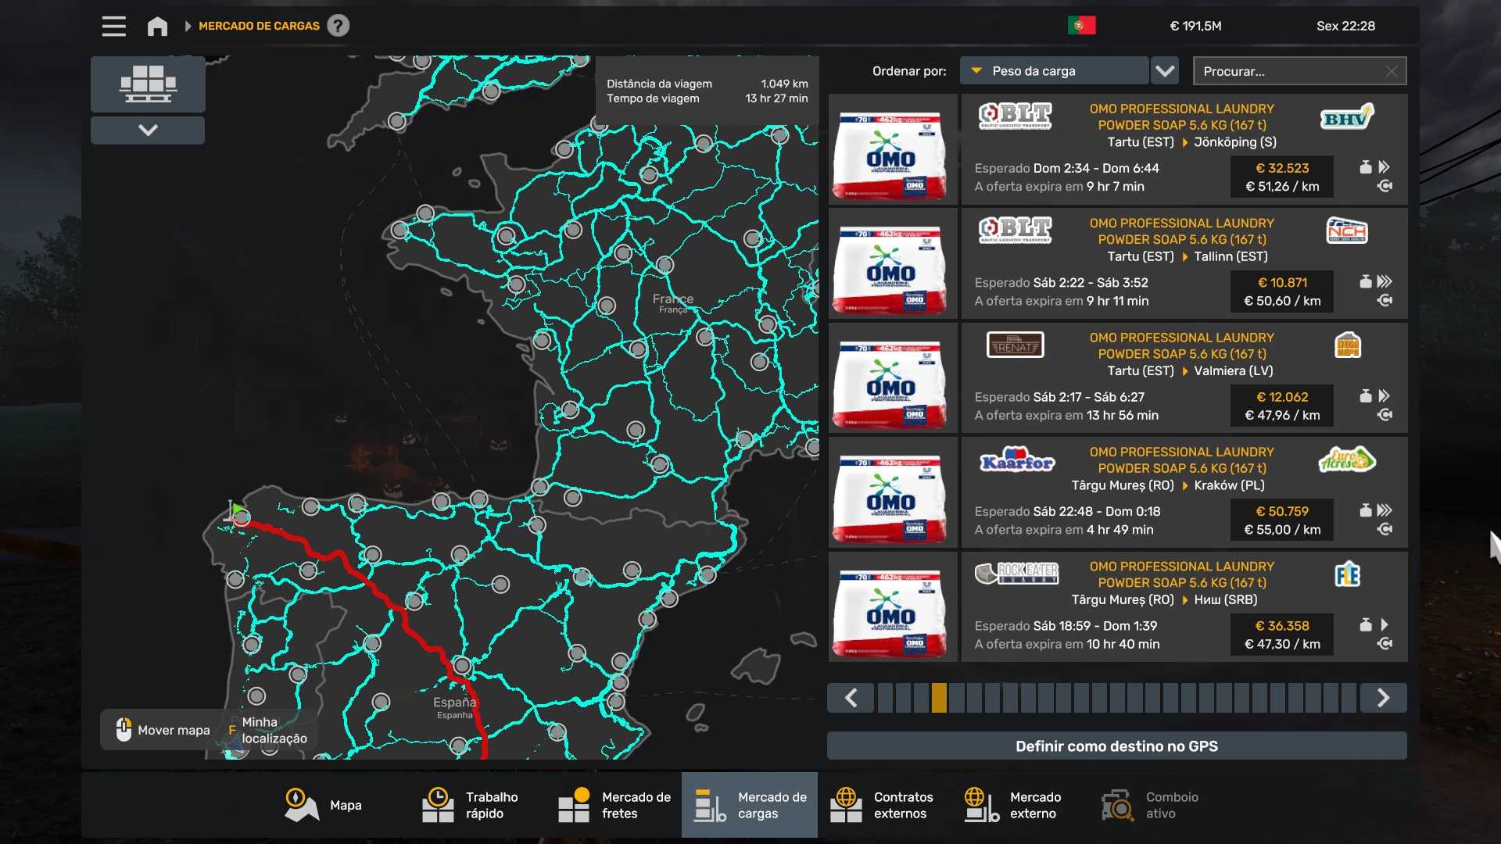Image resolution: width=1501 pixels, height=844 pixels.
Task: Click 'Definir como destino no GPS'
Action: click(1116, 746)
